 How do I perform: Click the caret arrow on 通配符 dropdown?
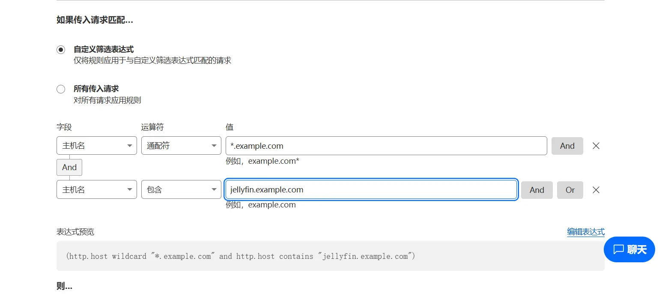pyautogui.click(x=214, y=146)
